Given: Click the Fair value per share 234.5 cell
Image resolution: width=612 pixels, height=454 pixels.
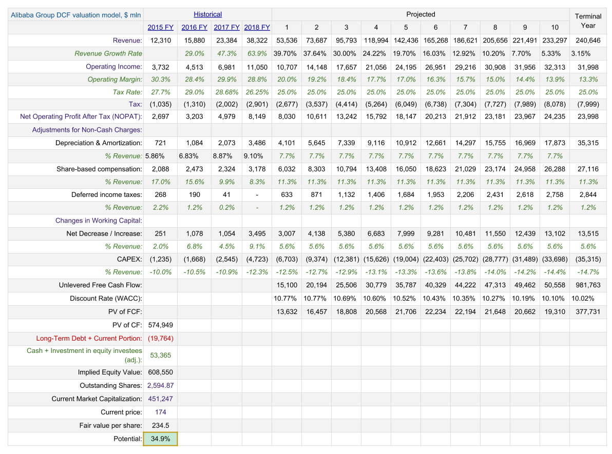Looking at the screenshot, I should point(160,425).
